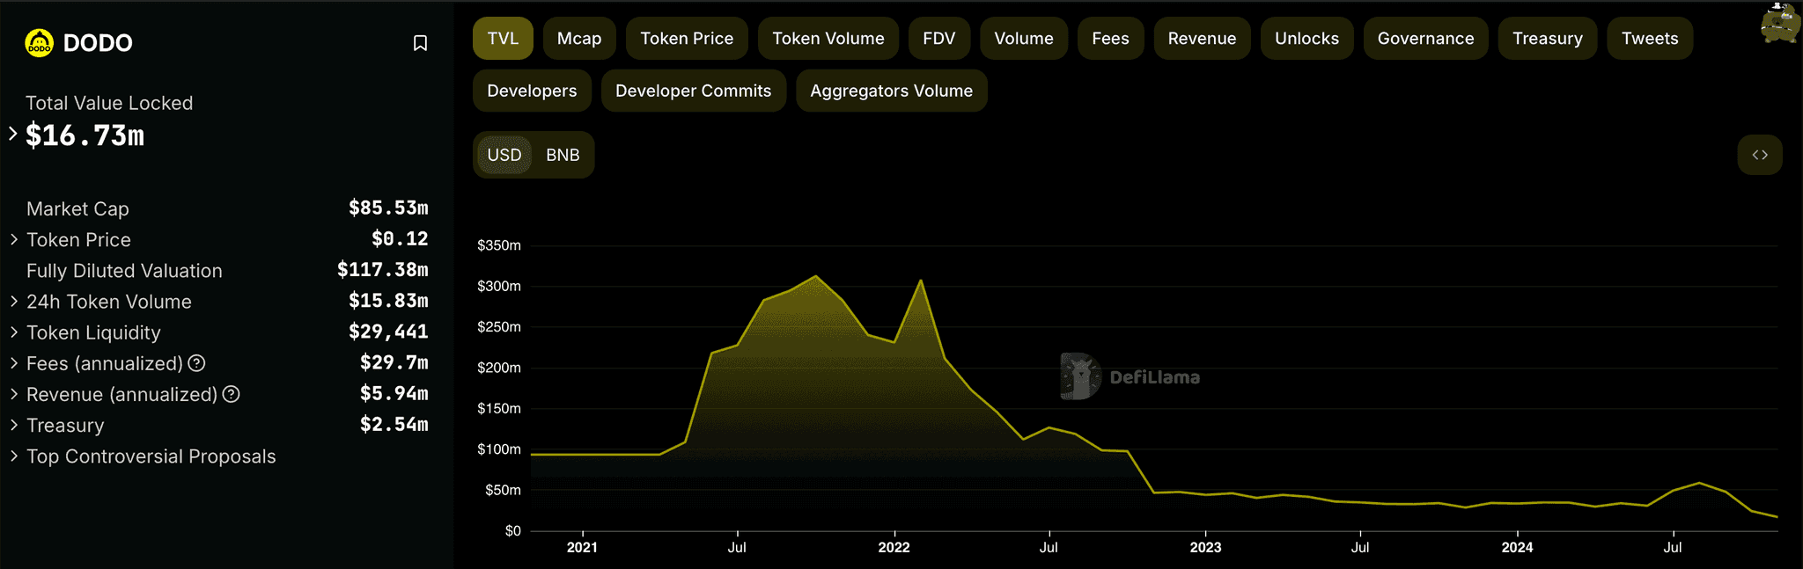1803x569 pixels.
Task: Show Governance data on chart
Action: (x=1425, y=39)
